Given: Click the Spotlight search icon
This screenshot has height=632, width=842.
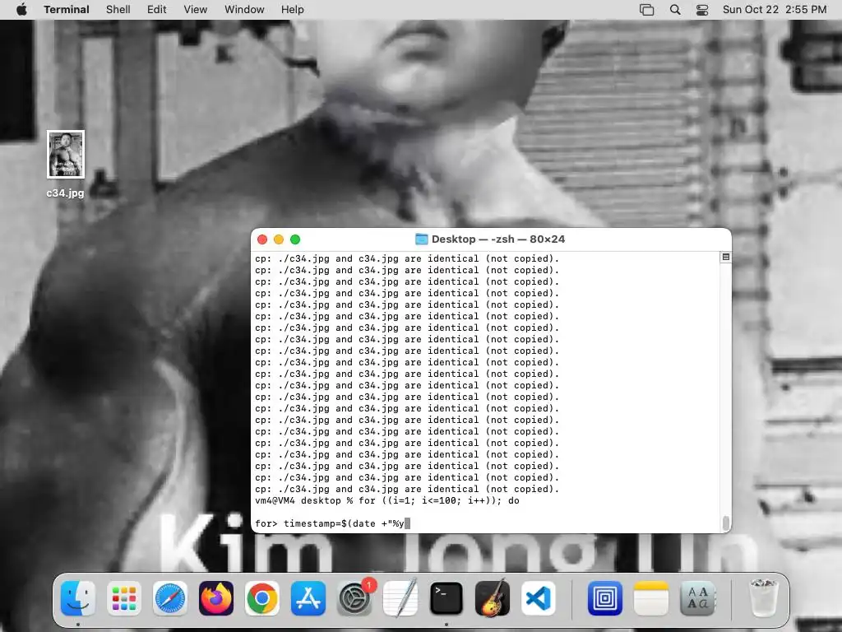Looking at the screenshot, I should pyautogui.click(x=675, y=10).
